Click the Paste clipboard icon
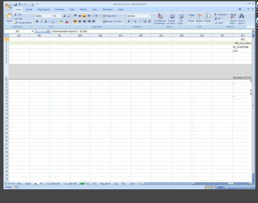Viewport: 258px width, 203px height. click(9, 16)
